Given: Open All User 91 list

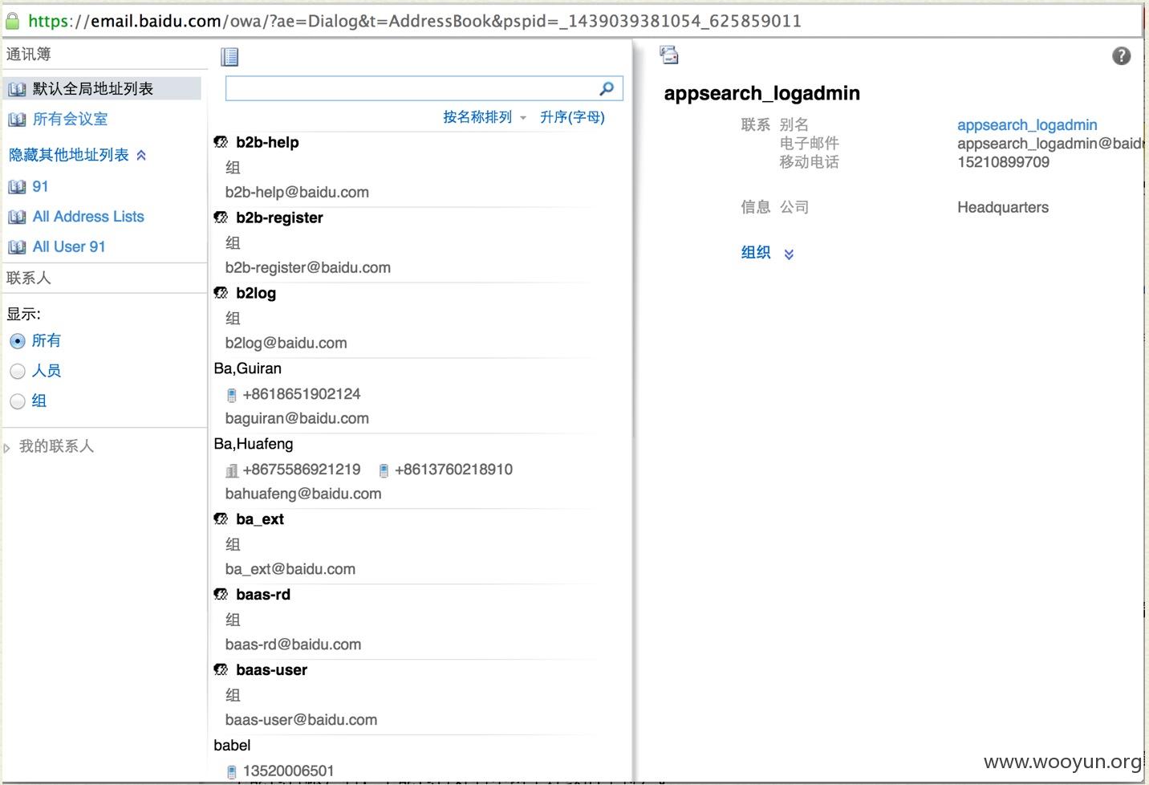Looking at the screenshot, I should [x=69, y=246].
